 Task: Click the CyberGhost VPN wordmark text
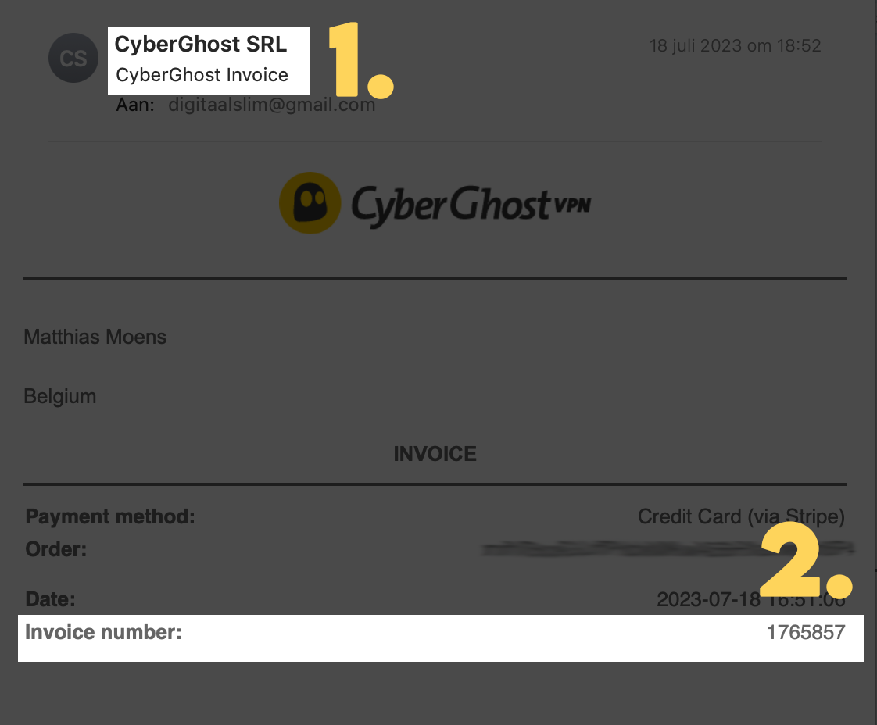coord(471,205)
